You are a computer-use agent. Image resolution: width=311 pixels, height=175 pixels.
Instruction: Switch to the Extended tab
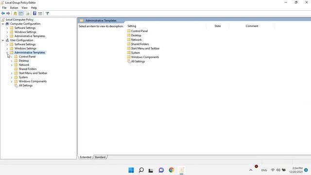[86, 157]
